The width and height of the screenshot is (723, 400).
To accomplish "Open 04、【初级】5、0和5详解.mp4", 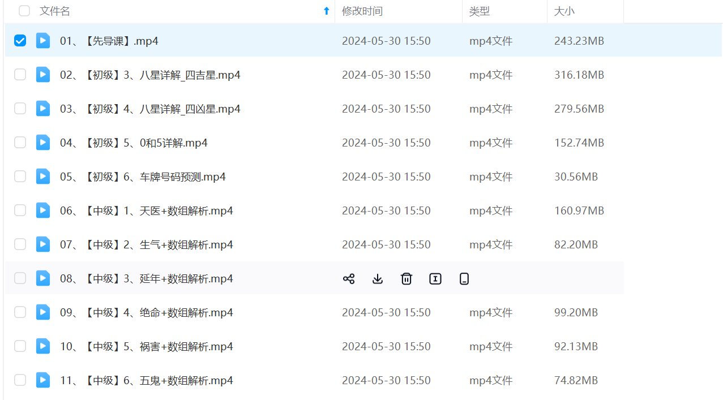I will (134, 143).
